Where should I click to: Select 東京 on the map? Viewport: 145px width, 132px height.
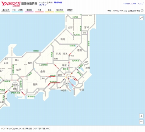point(60,75)
